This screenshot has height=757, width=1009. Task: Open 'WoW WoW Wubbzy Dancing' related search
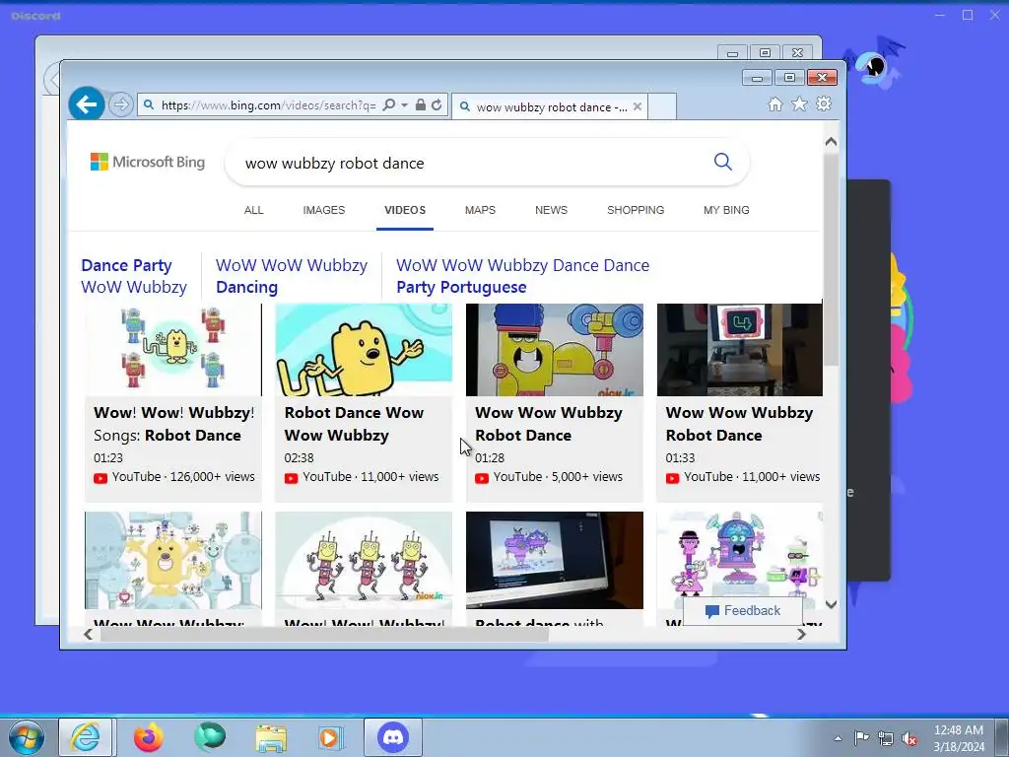tap(292, 276)
